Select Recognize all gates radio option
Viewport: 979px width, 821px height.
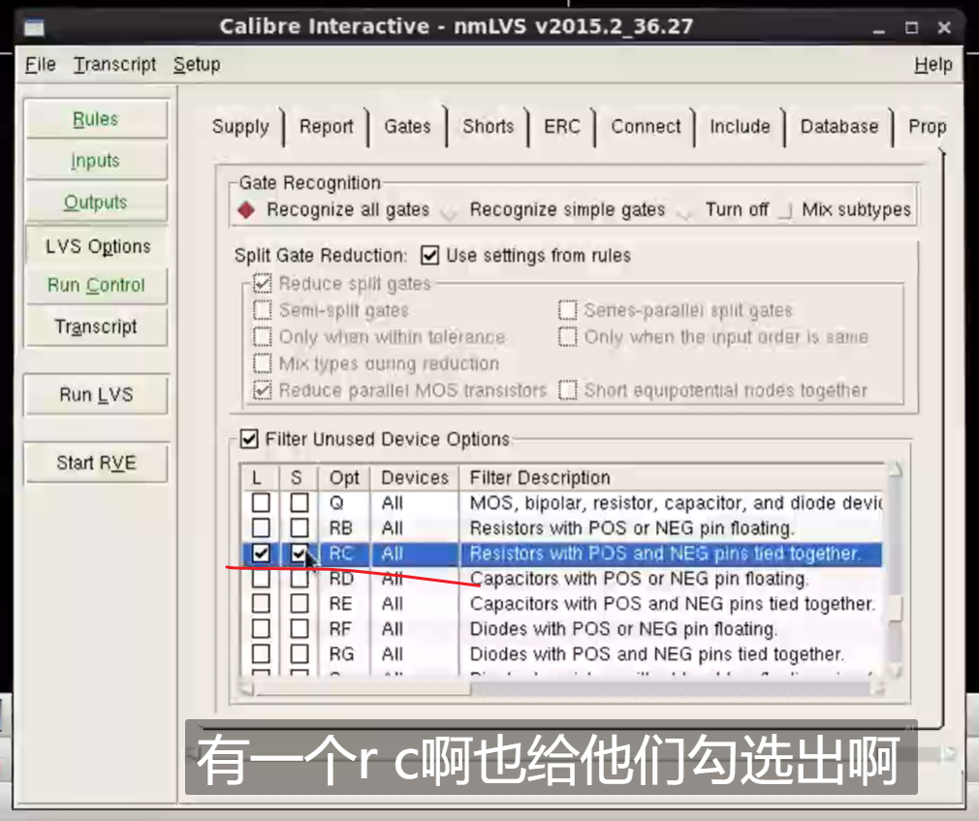[x=246, y=209]
